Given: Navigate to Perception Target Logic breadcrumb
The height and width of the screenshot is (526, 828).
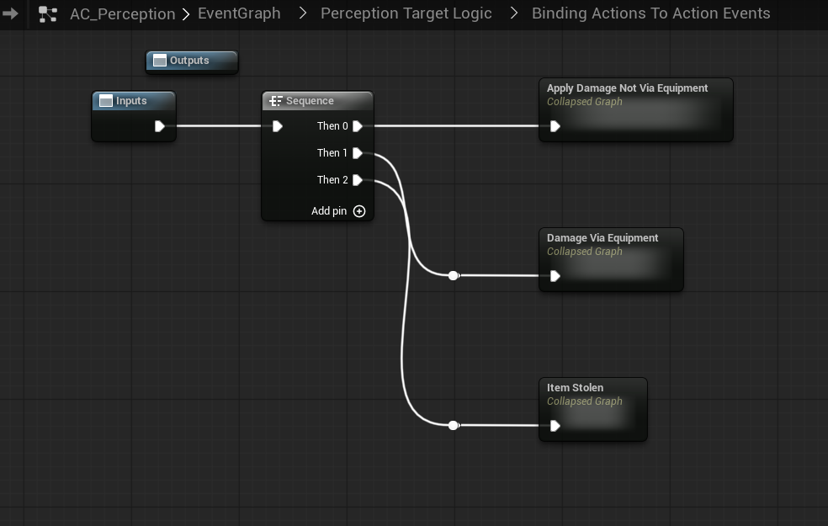Looking at the screenshot, I should [x=406, y=13].
